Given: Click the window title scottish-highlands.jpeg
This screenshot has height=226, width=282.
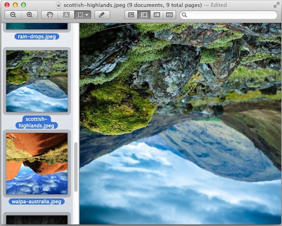Looking at the screenshot, I should 95,5.
